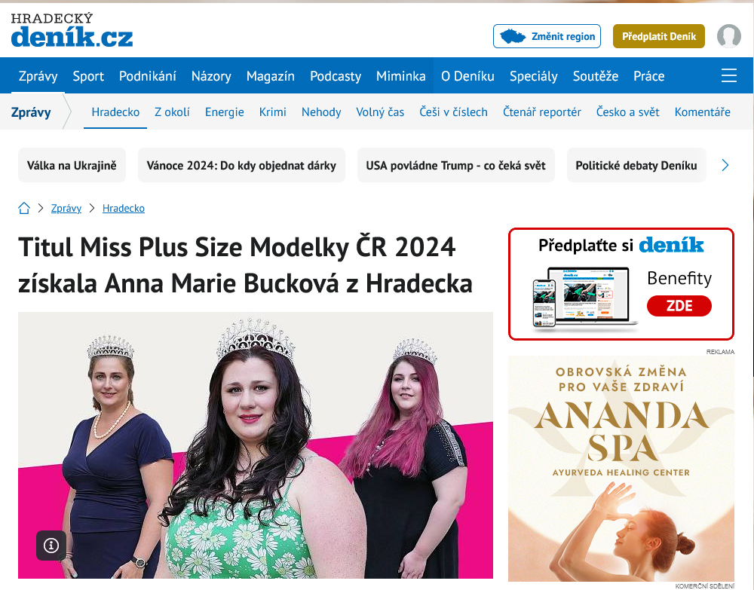The height and width of the screenshot is (590, 754).
Task: Open Válka na Ukrajině topic chip
Action: [x=72, y=165]
